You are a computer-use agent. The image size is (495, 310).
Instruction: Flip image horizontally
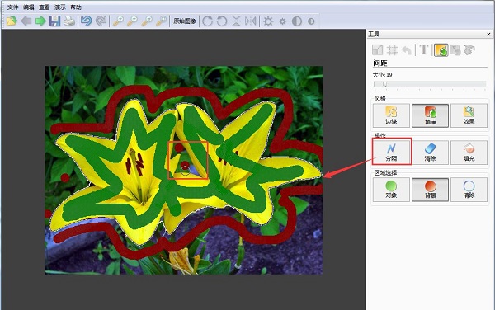(x=251, y=21)
